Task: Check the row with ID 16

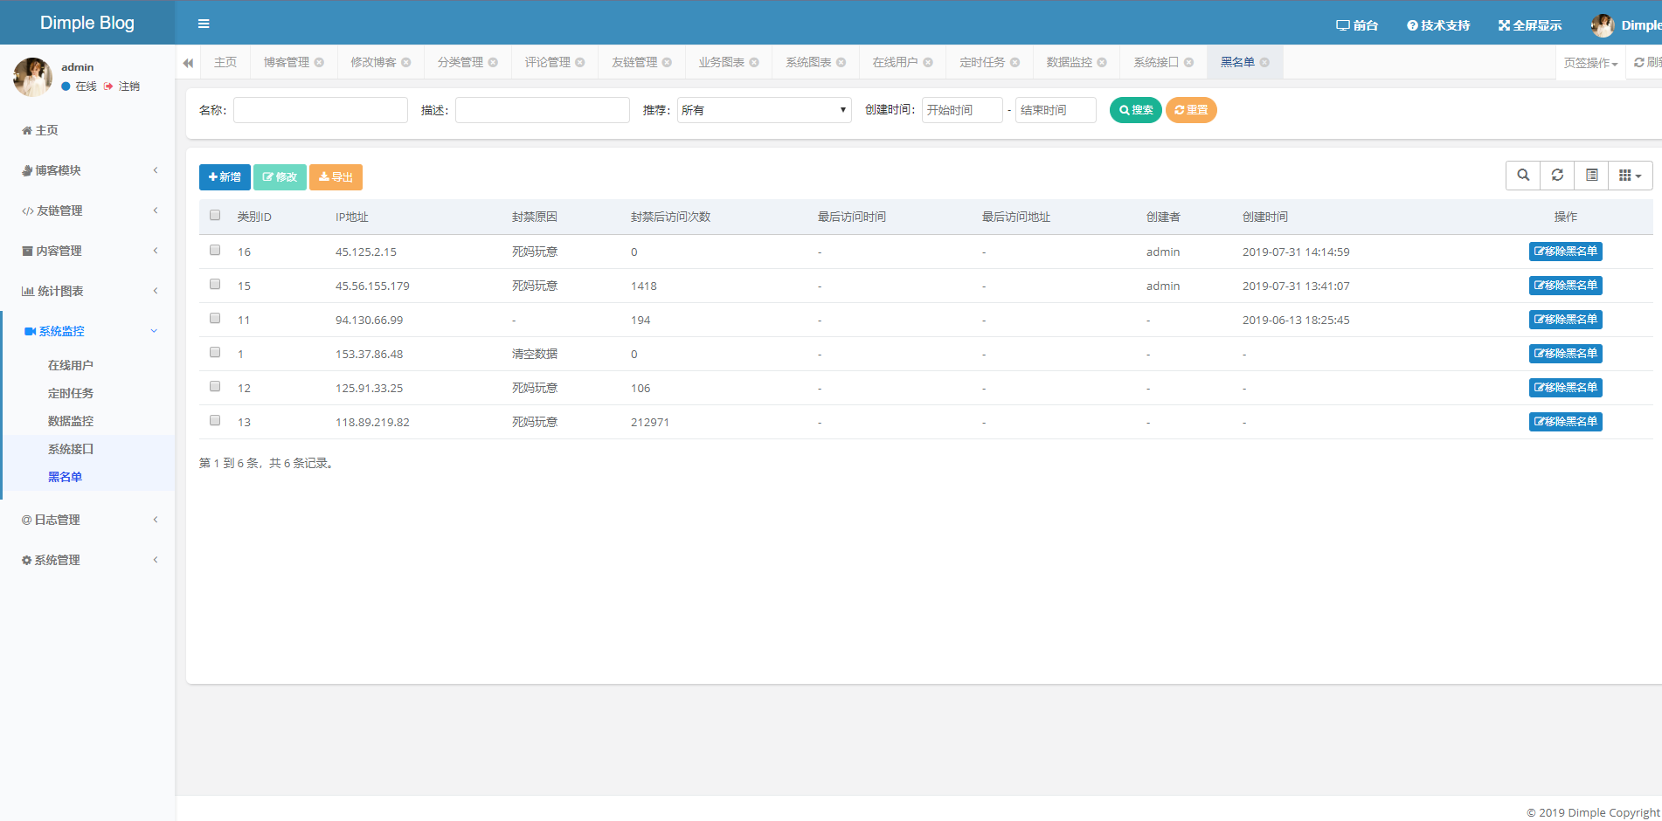Action: pyautogui.click(x=215, y=251)
